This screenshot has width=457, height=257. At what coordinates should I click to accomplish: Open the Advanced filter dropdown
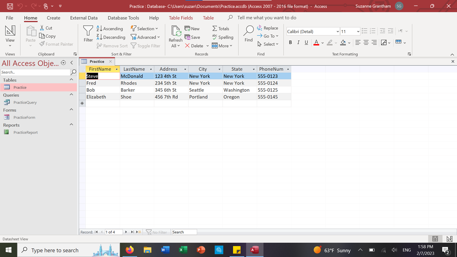145,37
